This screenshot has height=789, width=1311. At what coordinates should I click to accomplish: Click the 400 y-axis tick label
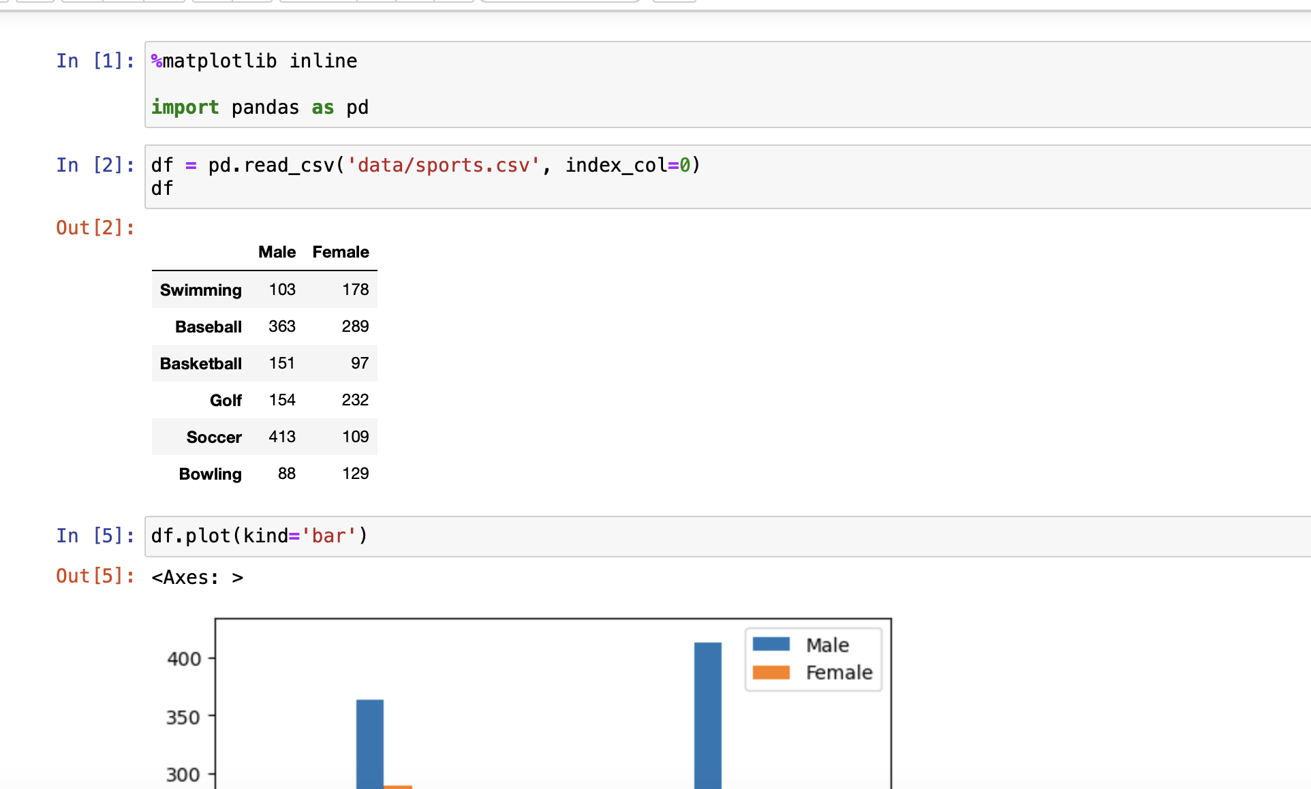tap(184, 659)
